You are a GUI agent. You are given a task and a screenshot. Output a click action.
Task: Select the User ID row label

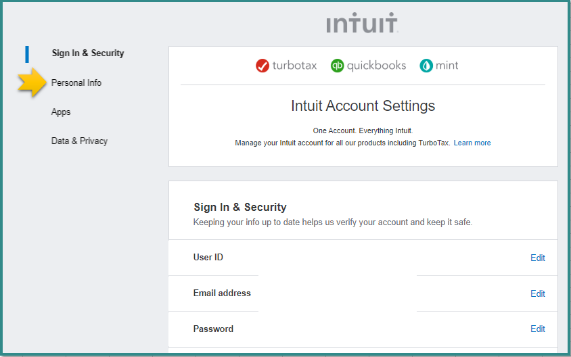[x=208, y=258]
